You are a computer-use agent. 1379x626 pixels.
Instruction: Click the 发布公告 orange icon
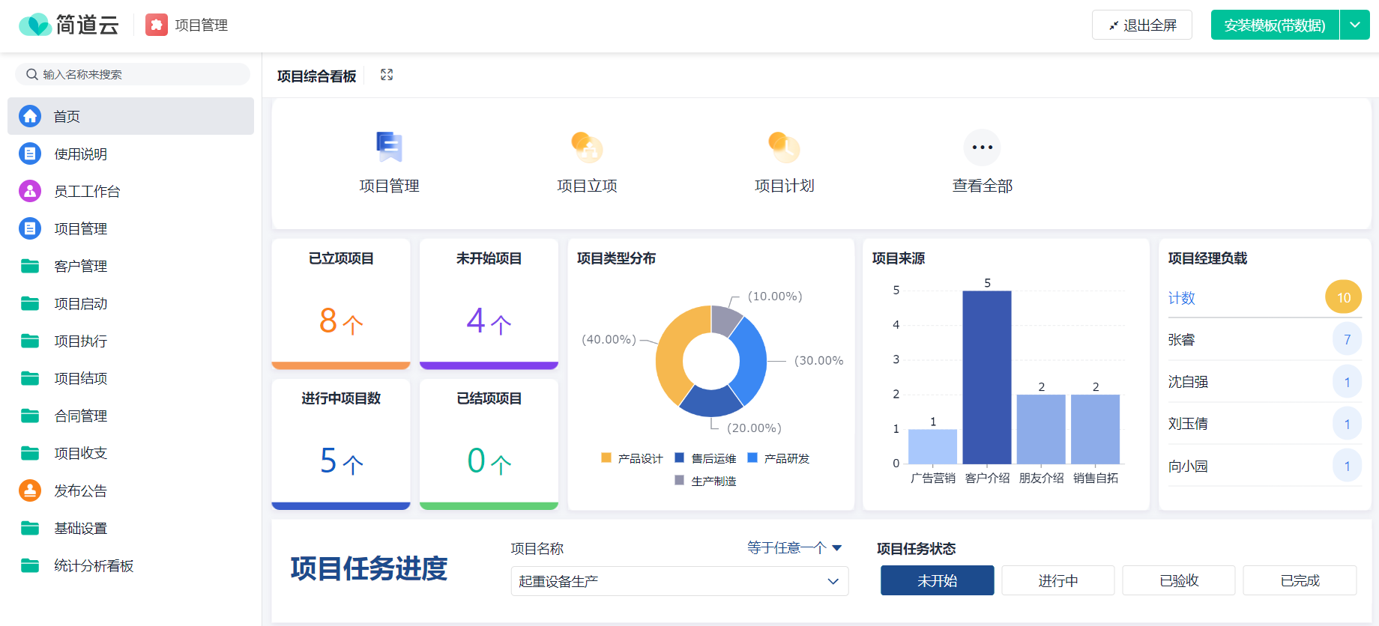30,490
